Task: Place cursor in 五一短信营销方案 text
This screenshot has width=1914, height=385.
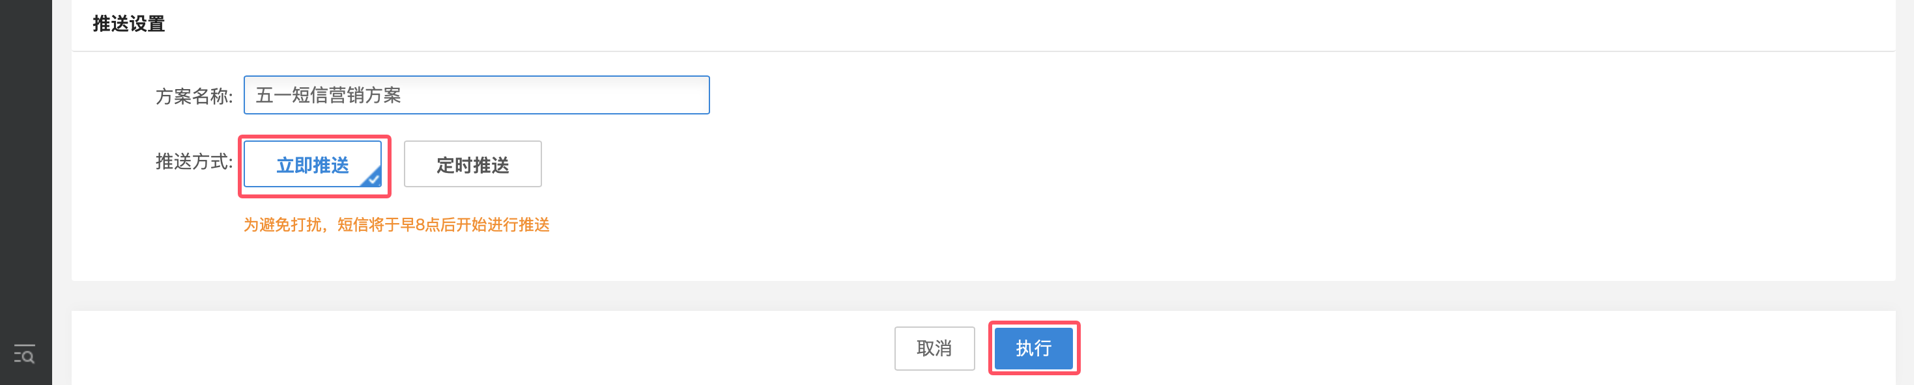Action: point(328,95)
